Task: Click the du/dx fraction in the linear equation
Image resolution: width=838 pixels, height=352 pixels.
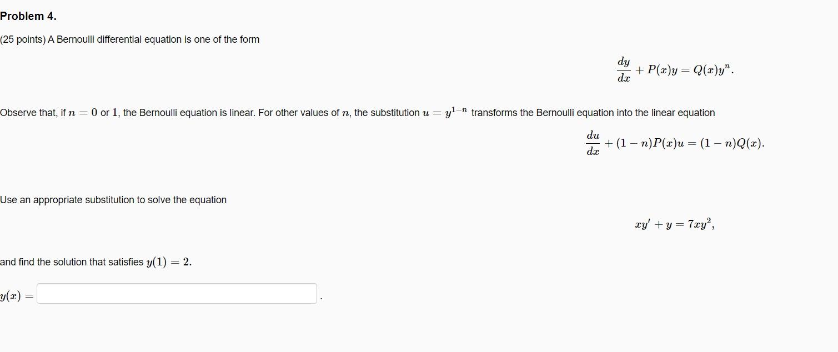Action: pyautogui.click(x=594, y=143)
